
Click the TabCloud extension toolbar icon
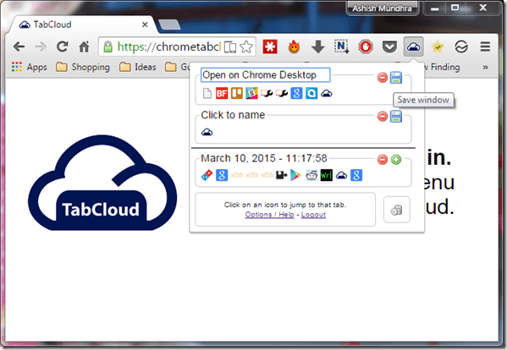click(x=414, y=47)
